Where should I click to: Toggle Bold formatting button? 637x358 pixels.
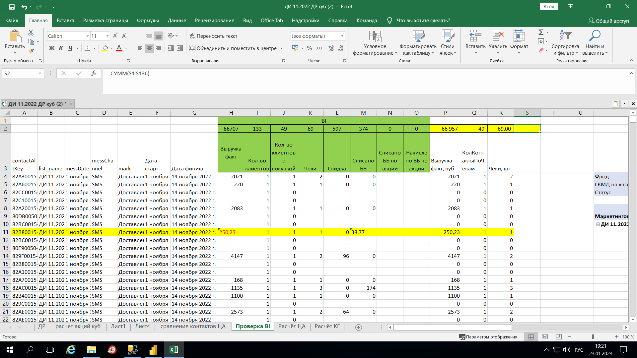tap(52, 48)
